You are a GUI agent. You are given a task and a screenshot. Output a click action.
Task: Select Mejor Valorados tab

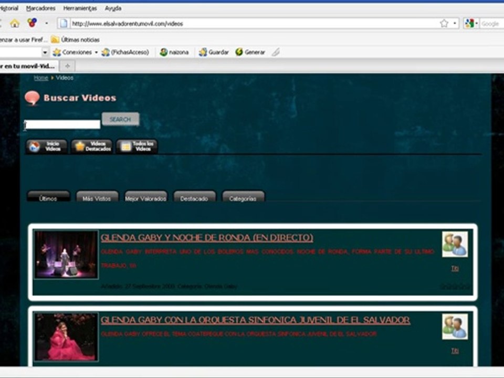[145, 197]
